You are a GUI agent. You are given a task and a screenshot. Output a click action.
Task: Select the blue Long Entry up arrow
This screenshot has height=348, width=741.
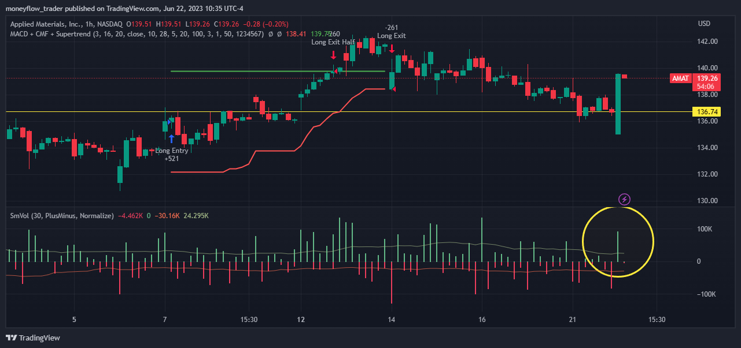(172, 139)
